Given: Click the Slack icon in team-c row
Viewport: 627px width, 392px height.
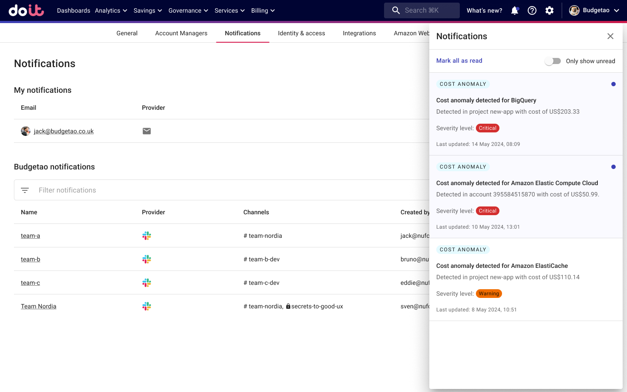Looking at the screenshot, I should click(x=147, y=283).
